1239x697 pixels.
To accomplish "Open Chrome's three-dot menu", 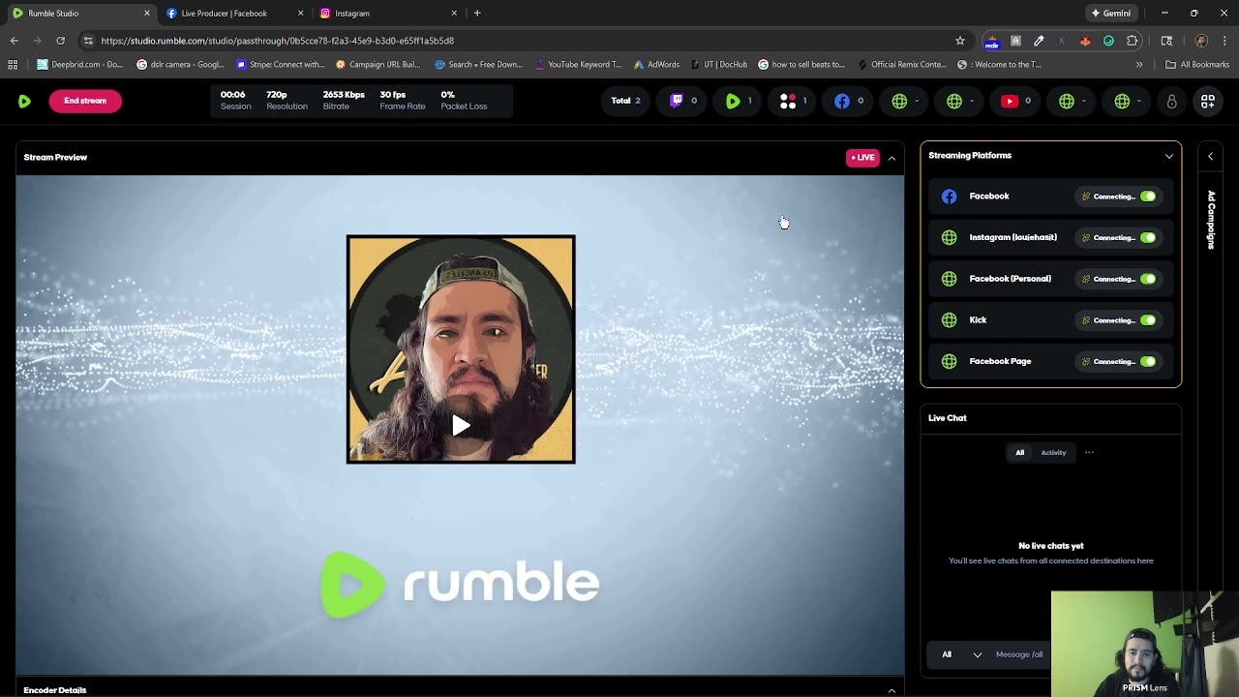I will pos(1225,41).
